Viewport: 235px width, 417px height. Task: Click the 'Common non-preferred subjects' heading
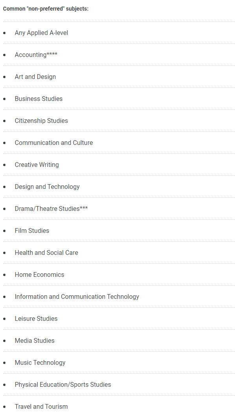click(x=46, y=9)
